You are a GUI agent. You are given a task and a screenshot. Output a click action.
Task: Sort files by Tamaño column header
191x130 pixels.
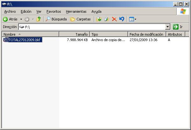74,34
